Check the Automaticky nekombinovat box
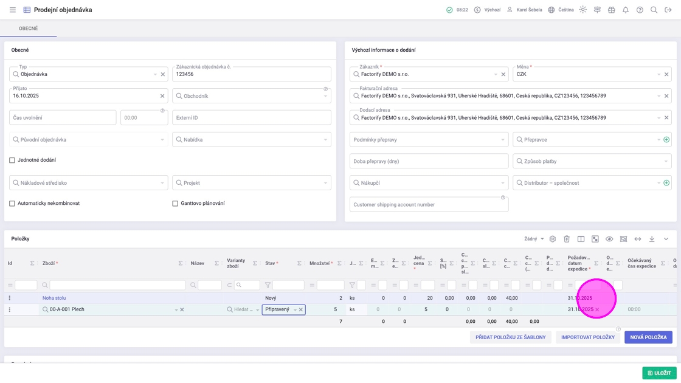Screen dimensions: 681x383 [x=12, y=204]
